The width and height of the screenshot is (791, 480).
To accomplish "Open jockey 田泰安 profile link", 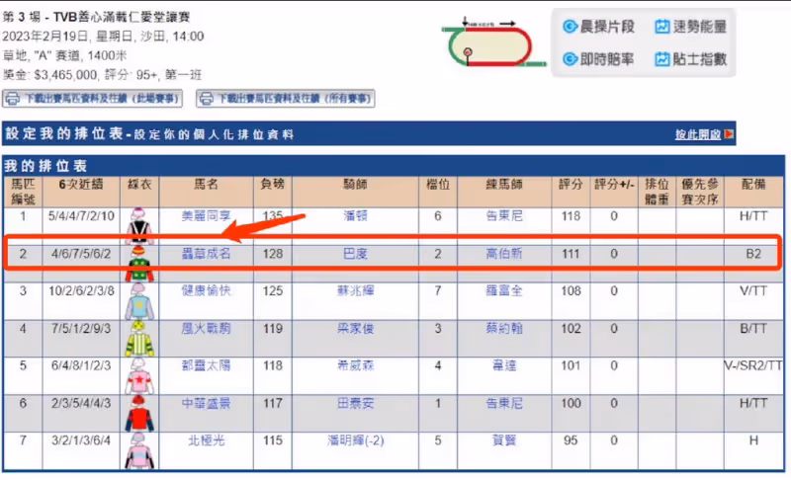I will tap(355, 403).
